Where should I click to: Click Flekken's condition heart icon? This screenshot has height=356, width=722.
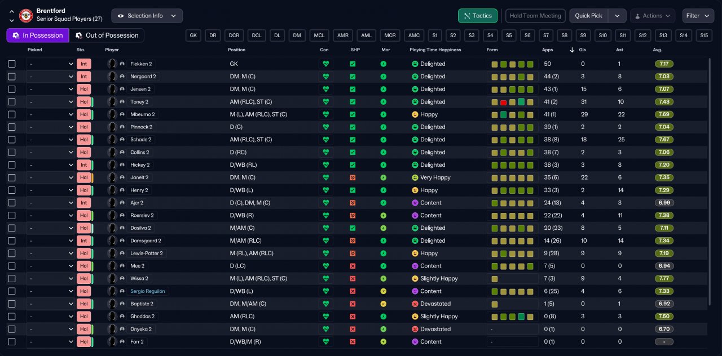click(325, 64)
